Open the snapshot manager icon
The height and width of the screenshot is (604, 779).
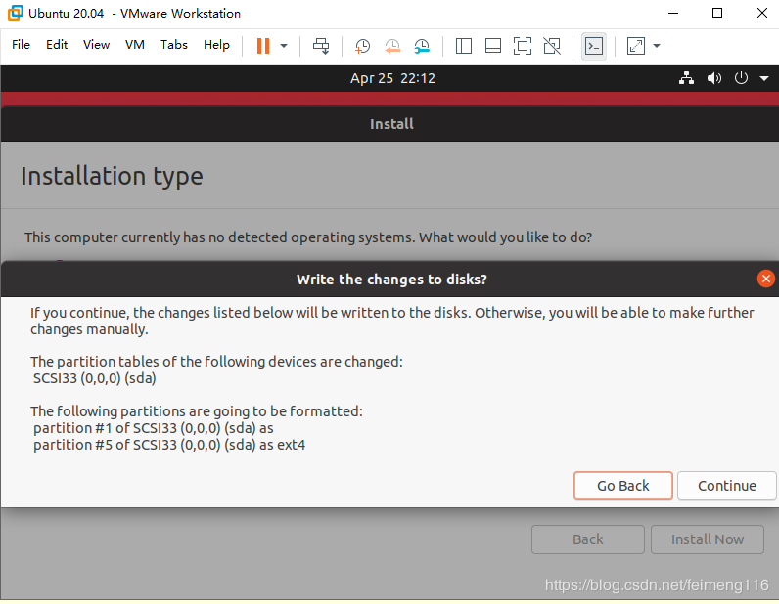tap(422, 46)
